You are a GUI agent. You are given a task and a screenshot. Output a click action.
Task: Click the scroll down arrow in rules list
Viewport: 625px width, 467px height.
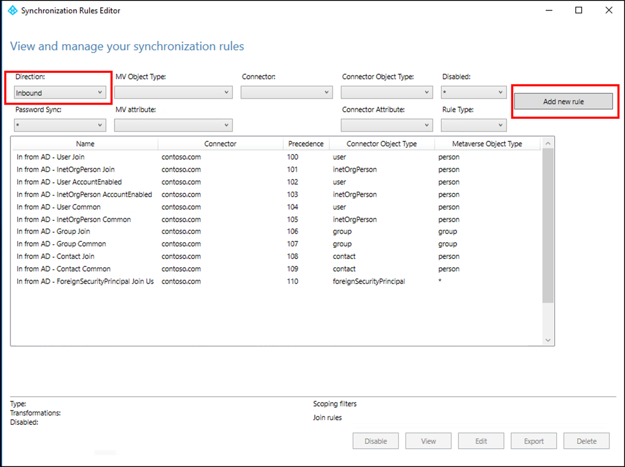(547, 339)
